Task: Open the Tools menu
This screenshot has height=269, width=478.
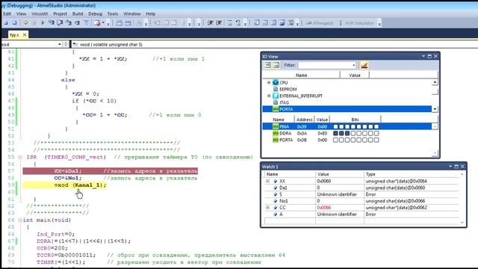Action: pyautogui.click(x=112, y=13)
